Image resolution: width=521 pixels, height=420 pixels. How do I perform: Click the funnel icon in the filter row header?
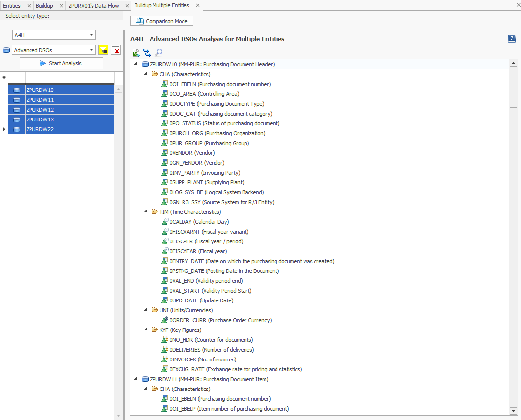click(4, 78)
